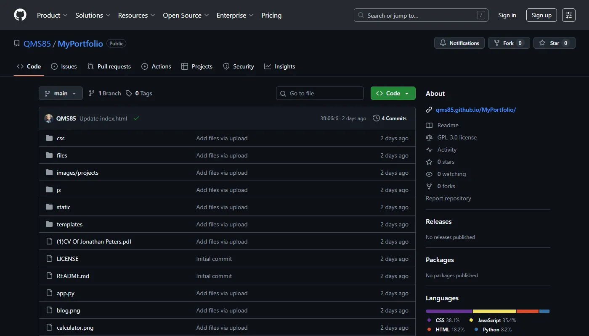Open the Enterprise dropdown
Screen dimensions: 589x336
click(235, 15)
